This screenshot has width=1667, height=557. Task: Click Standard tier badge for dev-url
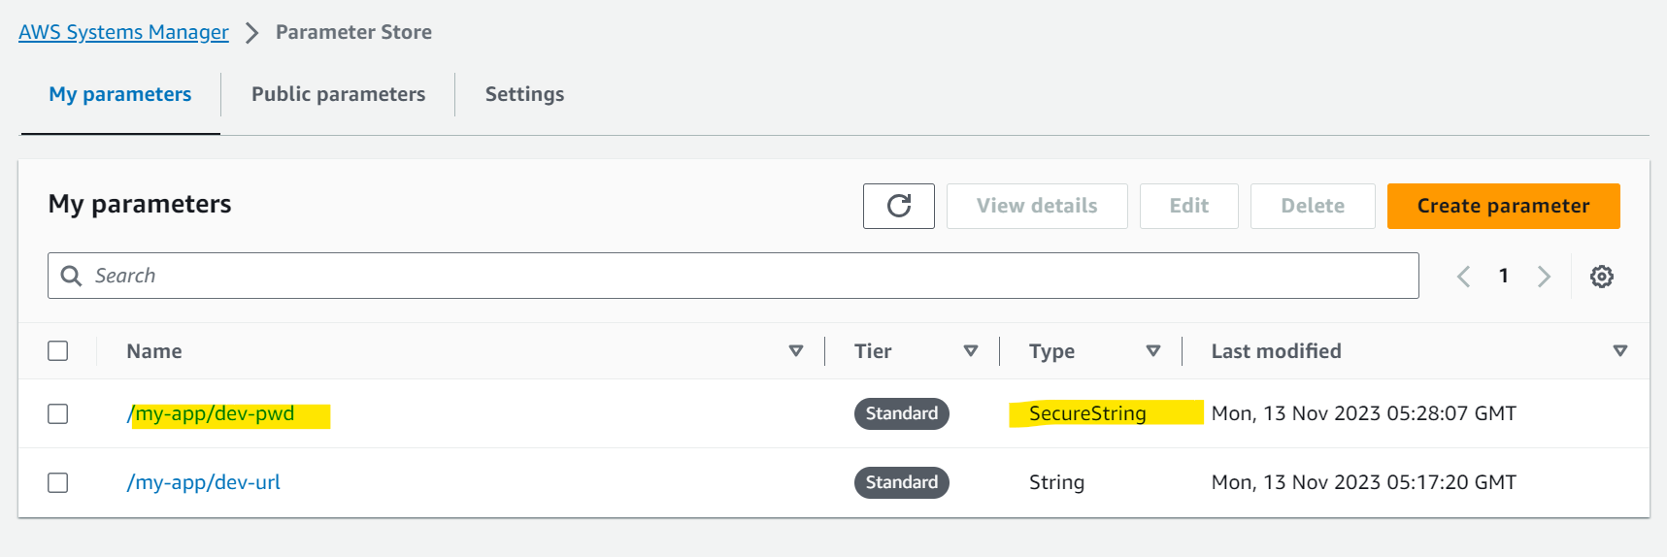click(902, 482)
